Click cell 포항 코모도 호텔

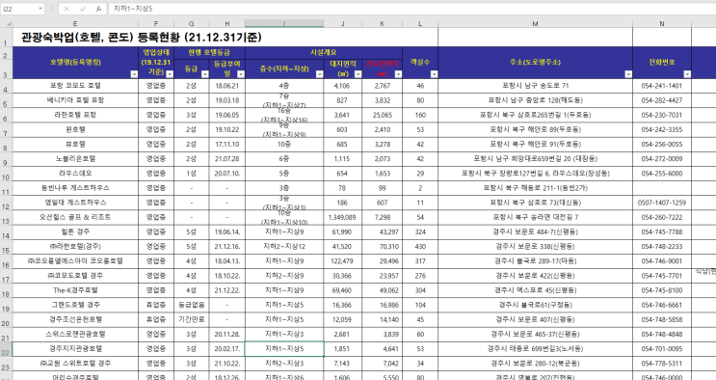(x=75, y=86)
